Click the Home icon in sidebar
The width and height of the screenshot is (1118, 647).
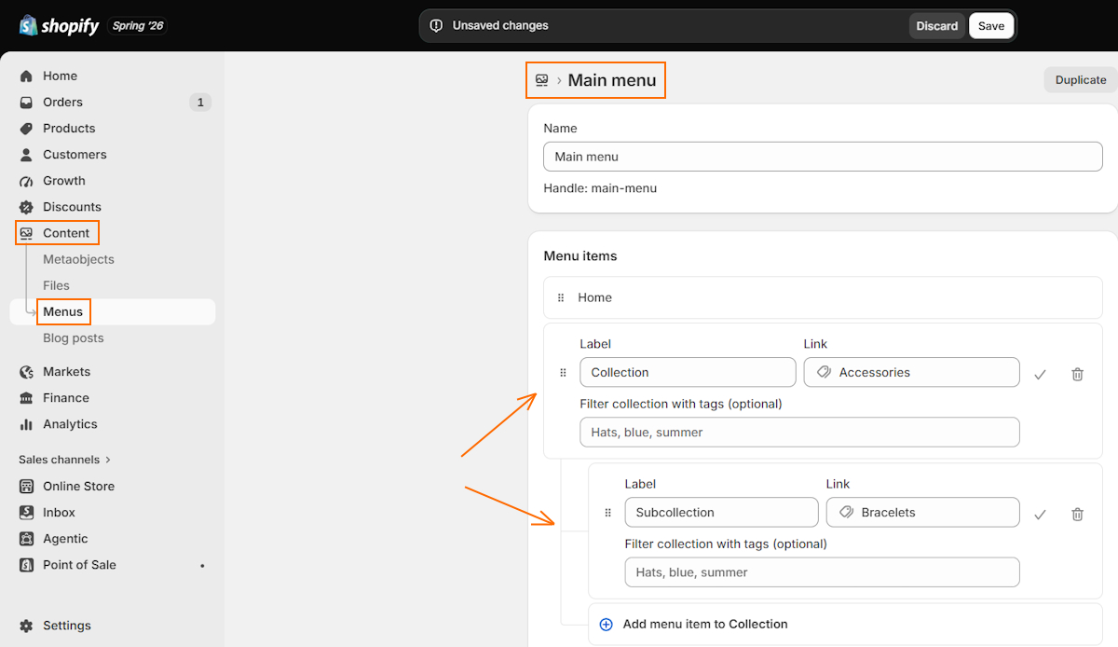pos(26,76)
